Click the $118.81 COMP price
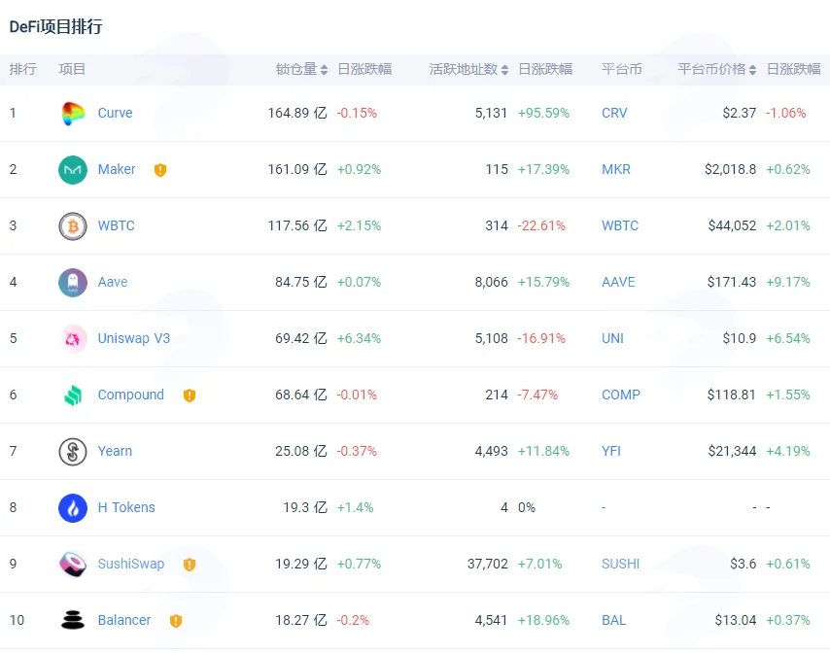This screenshot has height=653, width=830. [732, 395]
